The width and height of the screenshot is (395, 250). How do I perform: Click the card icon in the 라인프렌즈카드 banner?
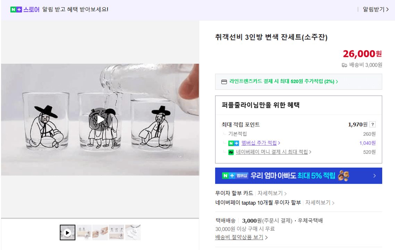[x=224, y=81]
